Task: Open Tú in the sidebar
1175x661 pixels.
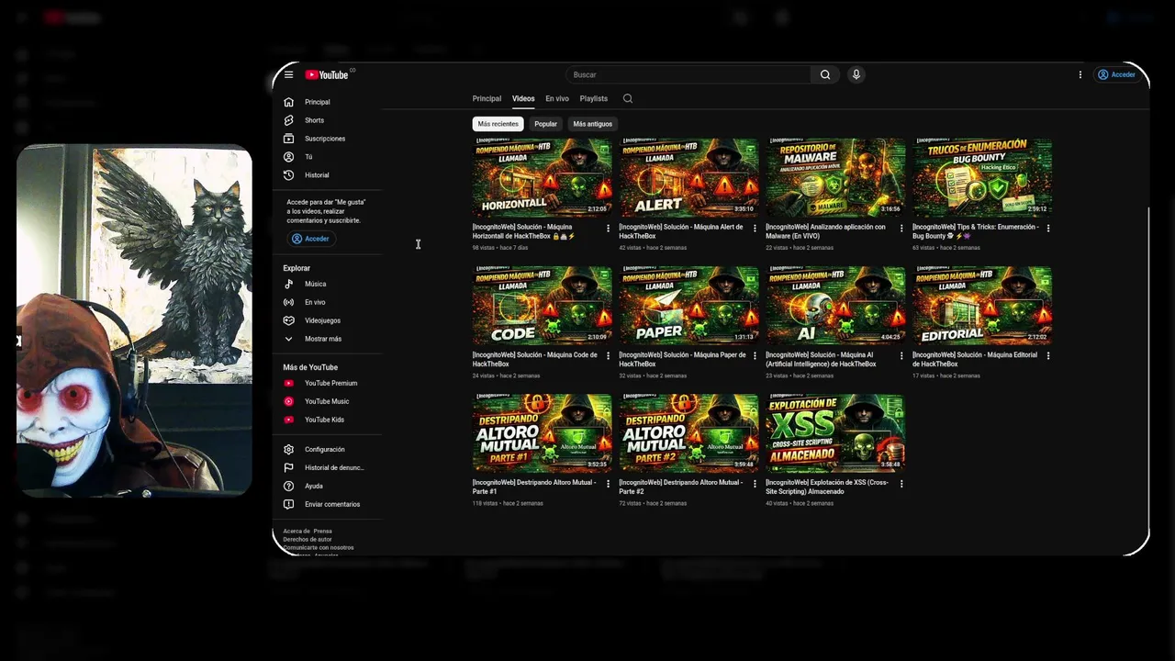Action: coord(327,157)
